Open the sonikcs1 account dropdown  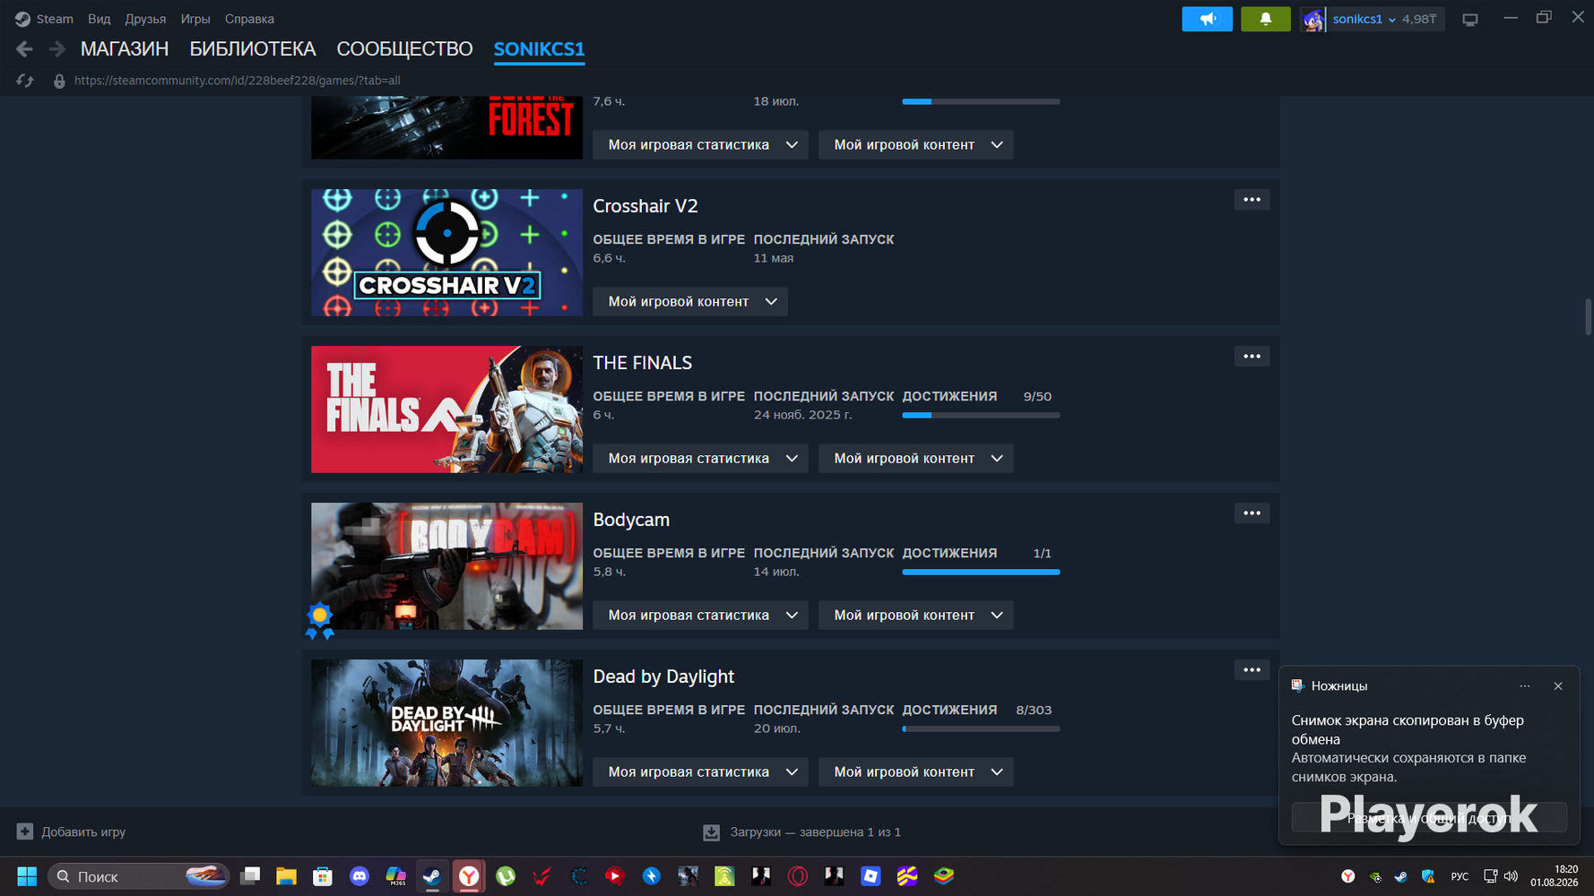tap(1364, 19)
